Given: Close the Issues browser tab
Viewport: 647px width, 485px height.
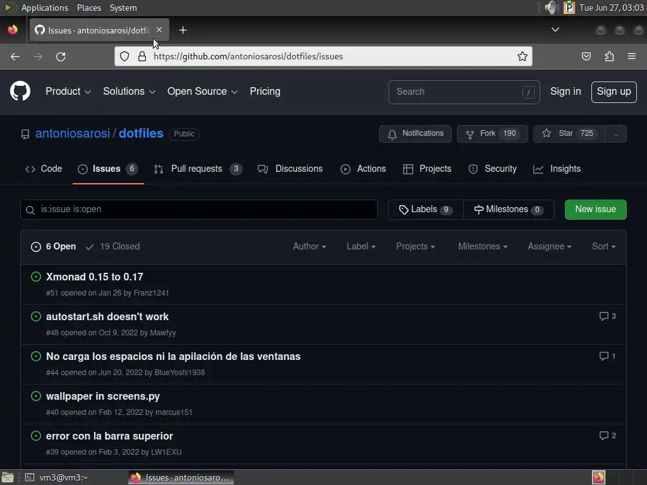Looking at the screenshot, I should [159, 30].
